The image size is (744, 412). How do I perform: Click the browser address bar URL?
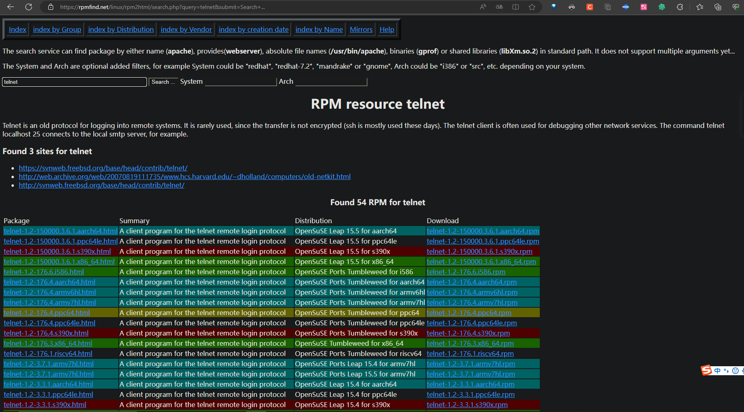click(162, 7)
